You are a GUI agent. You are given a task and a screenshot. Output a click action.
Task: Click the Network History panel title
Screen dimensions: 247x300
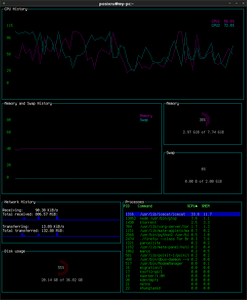(20, 202)
